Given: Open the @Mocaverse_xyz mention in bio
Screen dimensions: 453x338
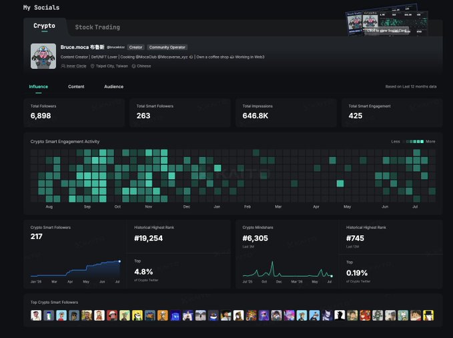Looking at the screenshot, I should click(173, 57).
